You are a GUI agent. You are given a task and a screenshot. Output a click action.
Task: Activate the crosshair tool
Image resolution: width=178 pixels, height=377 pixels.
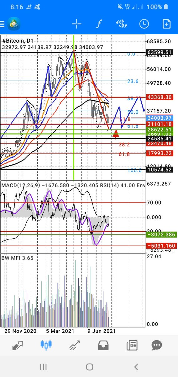76,24
